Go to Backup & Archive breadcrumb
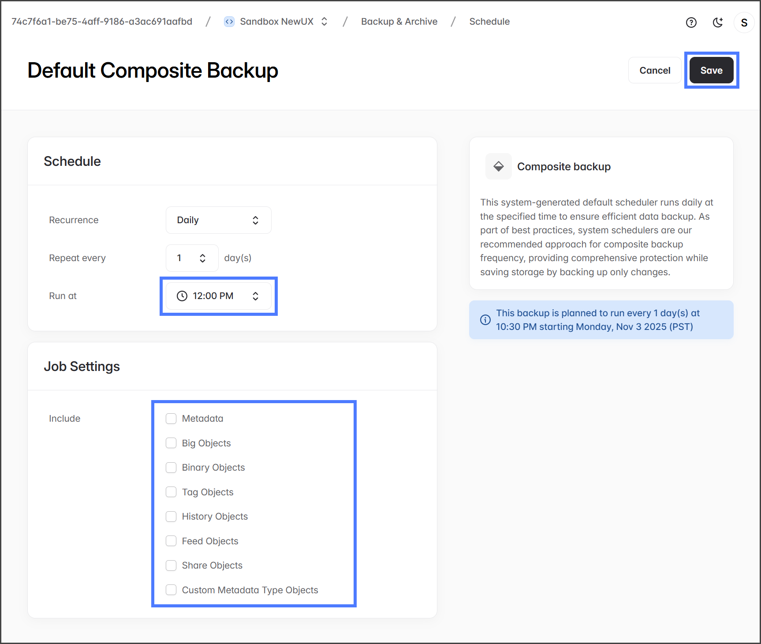This screenshot has width=761, height=644. [x=399, y=22]
